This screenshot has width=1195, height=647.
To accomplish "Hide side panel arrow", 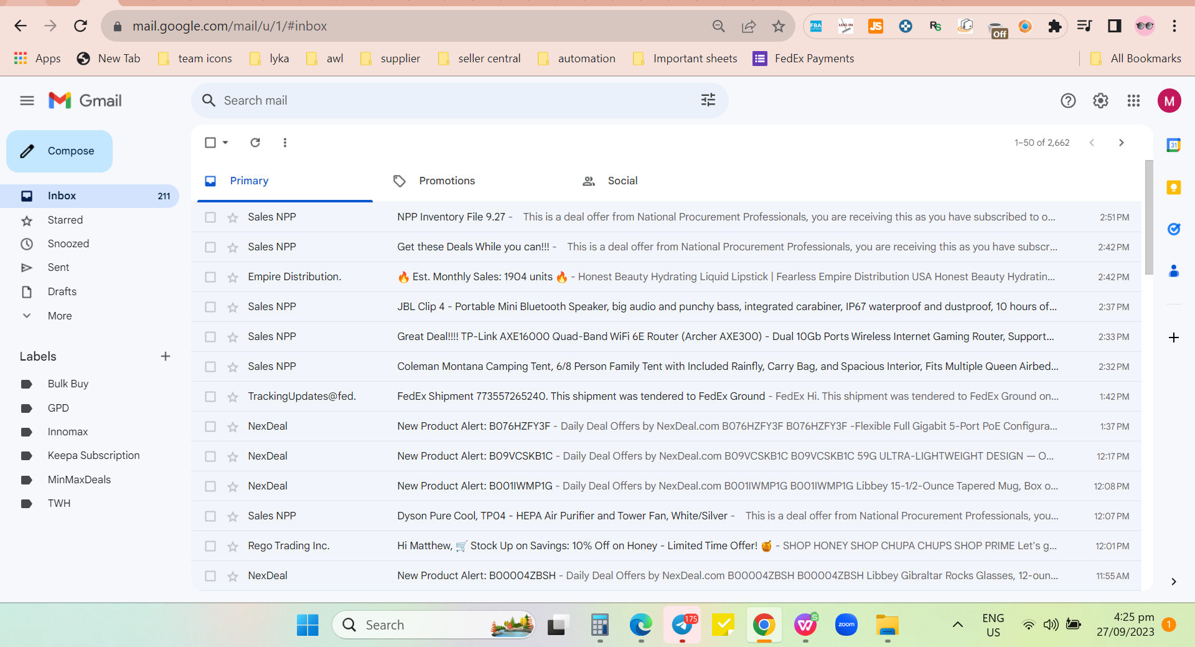I will tap(1174, 582).
